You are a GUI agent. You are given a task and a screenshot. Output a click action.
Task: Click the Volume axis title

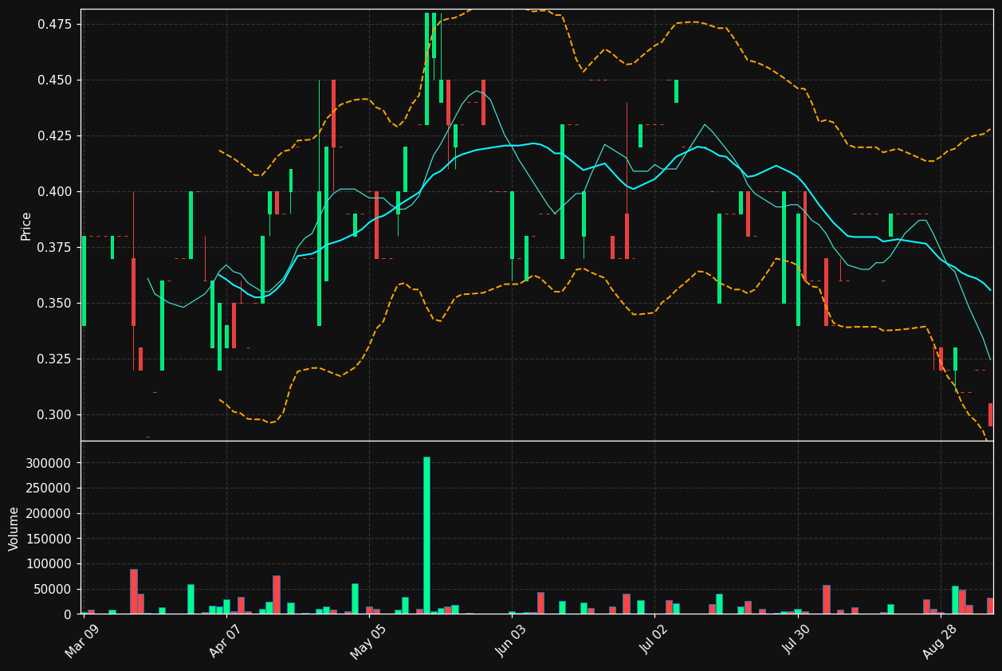point(14,528)
